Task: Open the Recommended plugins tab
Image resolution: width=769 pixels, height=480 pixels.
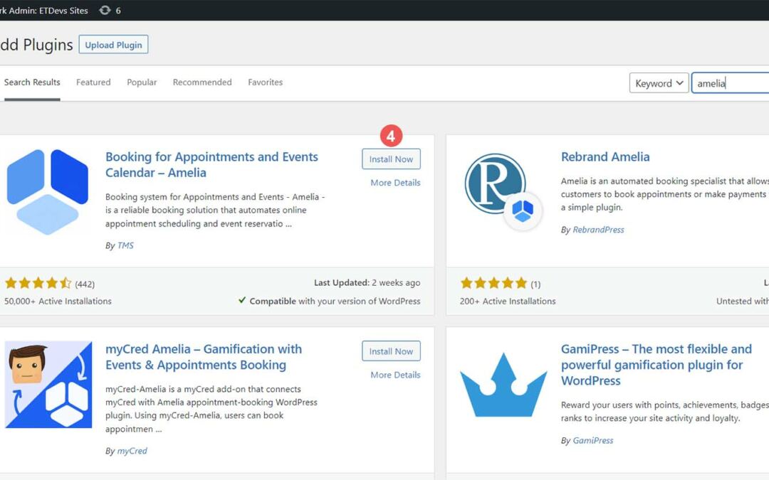Action: tap(202, 82)
